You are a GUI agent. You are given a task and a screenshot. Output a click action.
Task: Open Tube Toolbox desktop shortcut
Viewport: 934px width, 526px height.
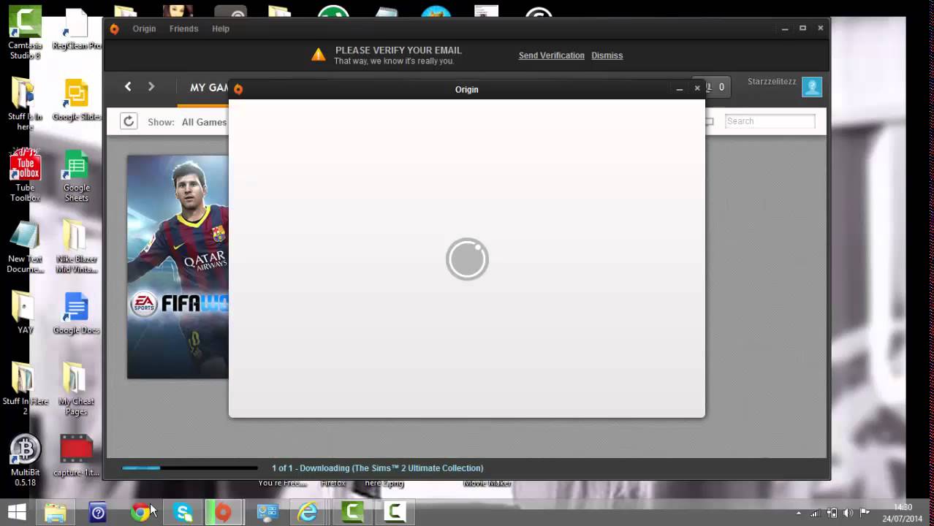point(25,175)
